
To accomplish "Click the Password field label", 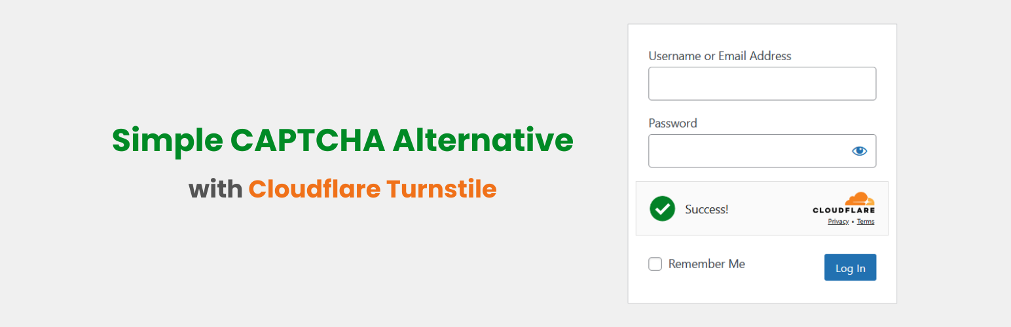I will point(672,123).
